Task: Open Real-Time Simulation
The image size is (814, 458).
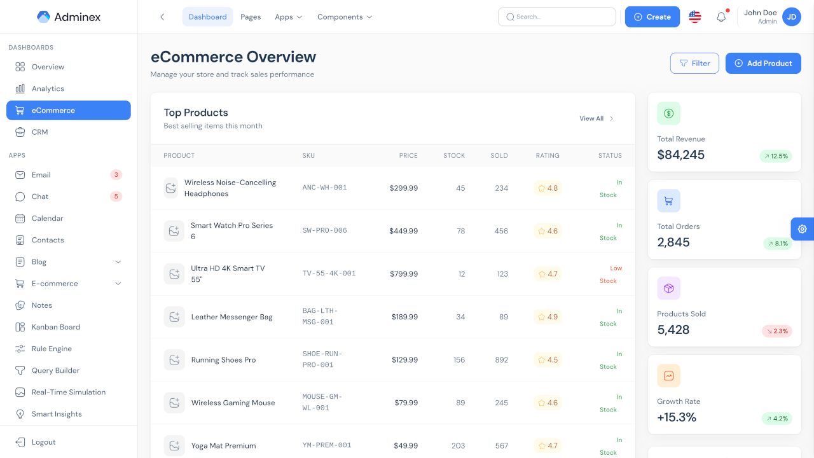Action: 69,392
